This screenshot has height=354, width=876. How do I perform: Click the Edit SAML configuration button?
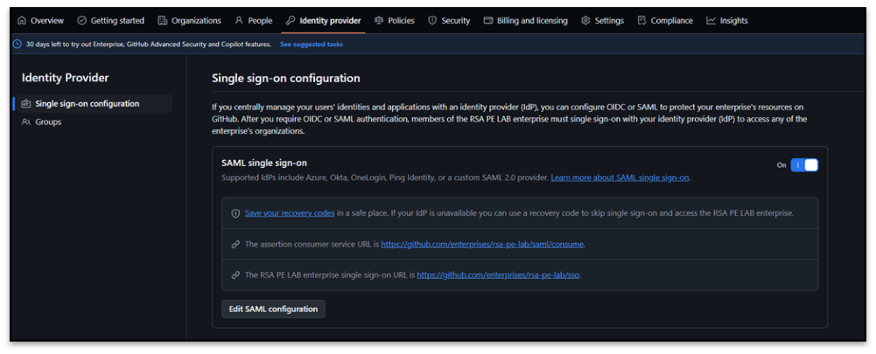(x=273, y=309)
